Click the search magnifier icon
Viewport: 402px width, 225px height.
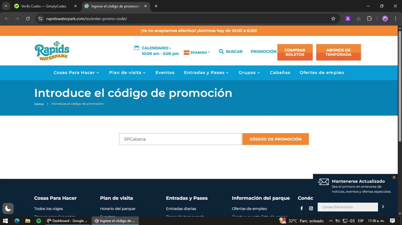221,51
